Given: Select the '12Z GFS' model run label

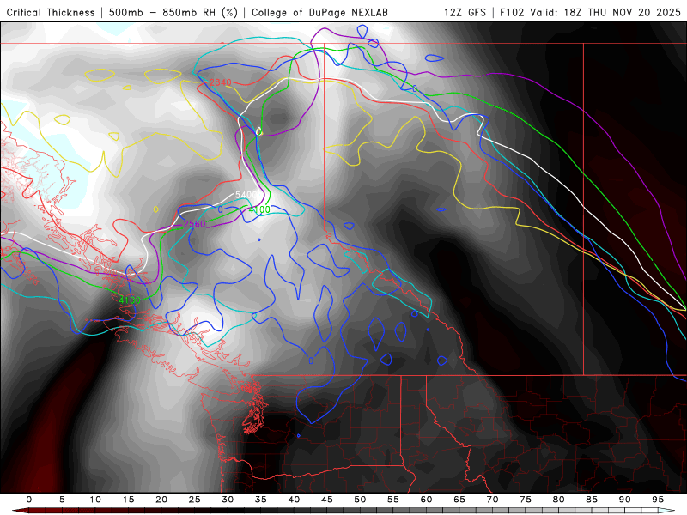Looking at the screenshot, I should point(465,12).
